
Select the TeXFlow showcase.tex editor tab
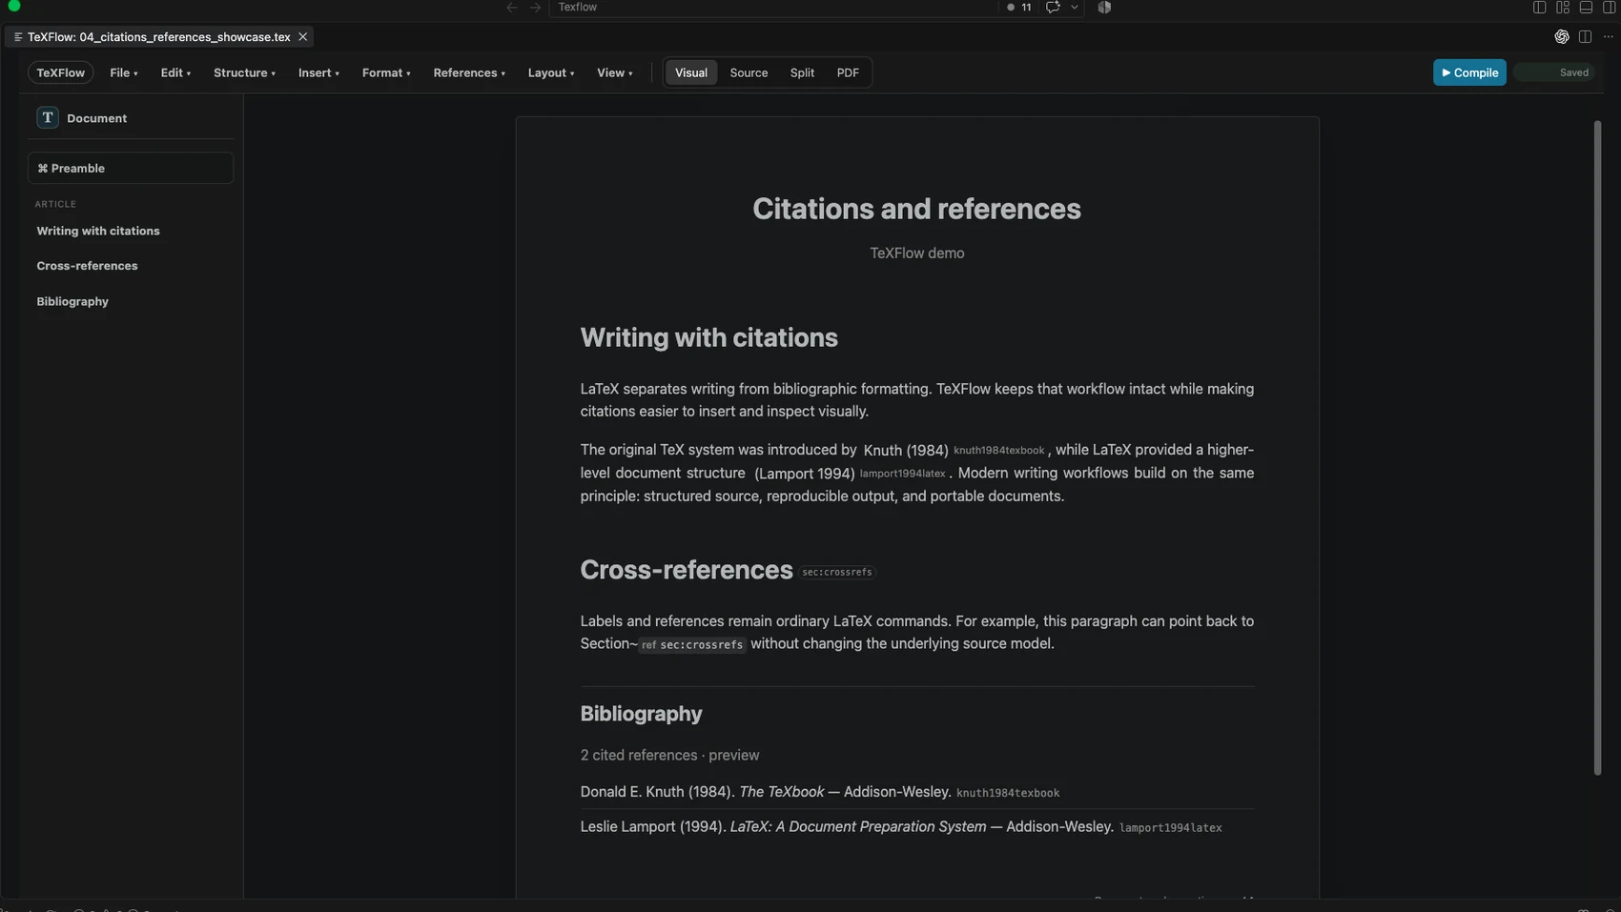[158, 36]
